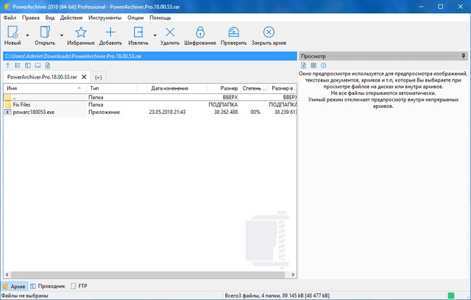Screen dimensions: 471x300
Task: Click the Проверить (Test) icon
Action: pos(233,32)
